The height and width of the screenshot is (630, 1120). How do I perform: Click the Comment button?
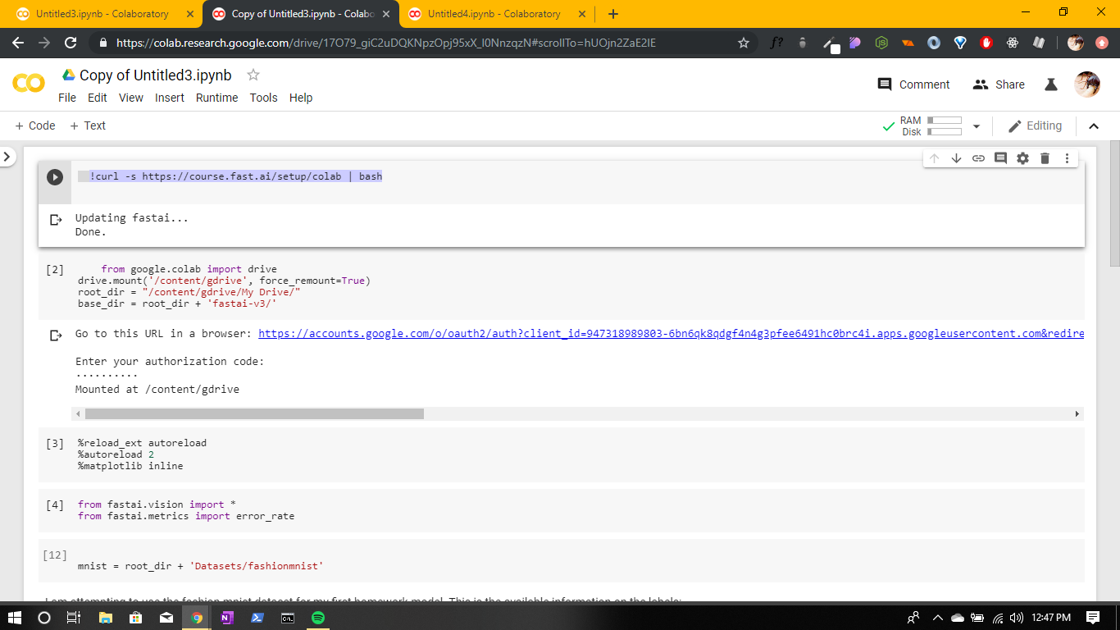[914, 84]
